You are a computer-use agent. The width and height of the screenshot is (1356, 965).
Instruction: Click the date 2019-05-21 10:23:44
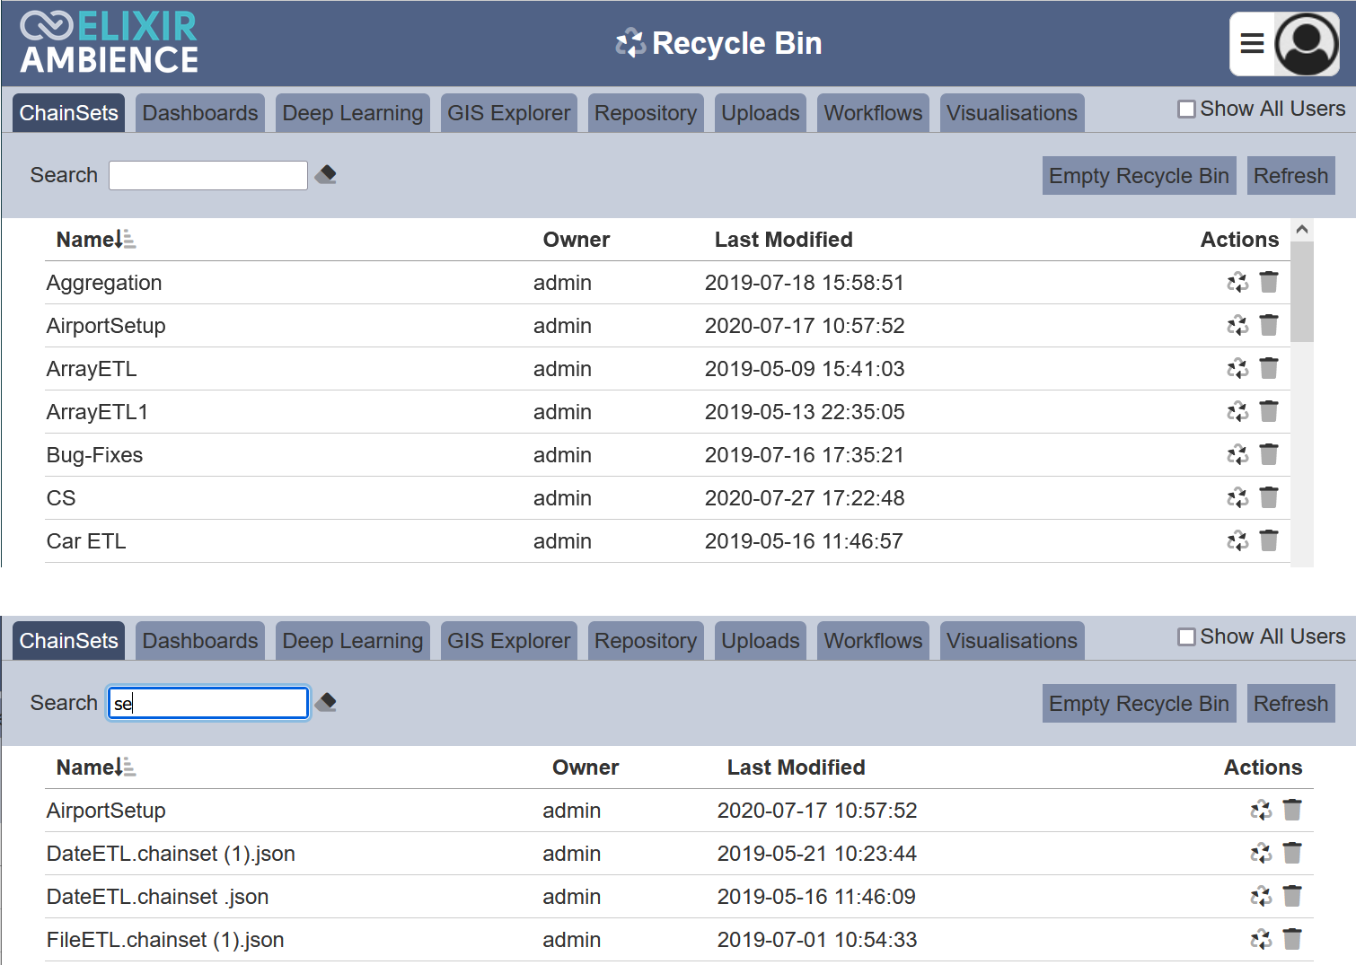pos(816,854)
